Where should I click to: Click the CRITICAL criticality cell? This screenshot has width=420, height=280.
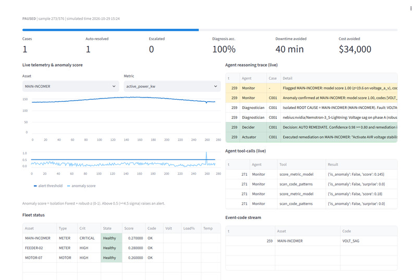89,238
